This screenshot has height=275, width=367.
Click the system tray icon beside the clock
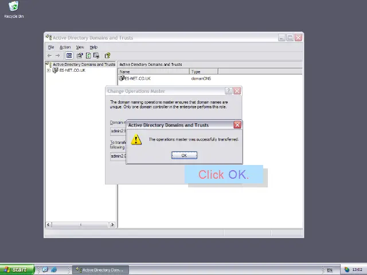click(x=346, y=270)
